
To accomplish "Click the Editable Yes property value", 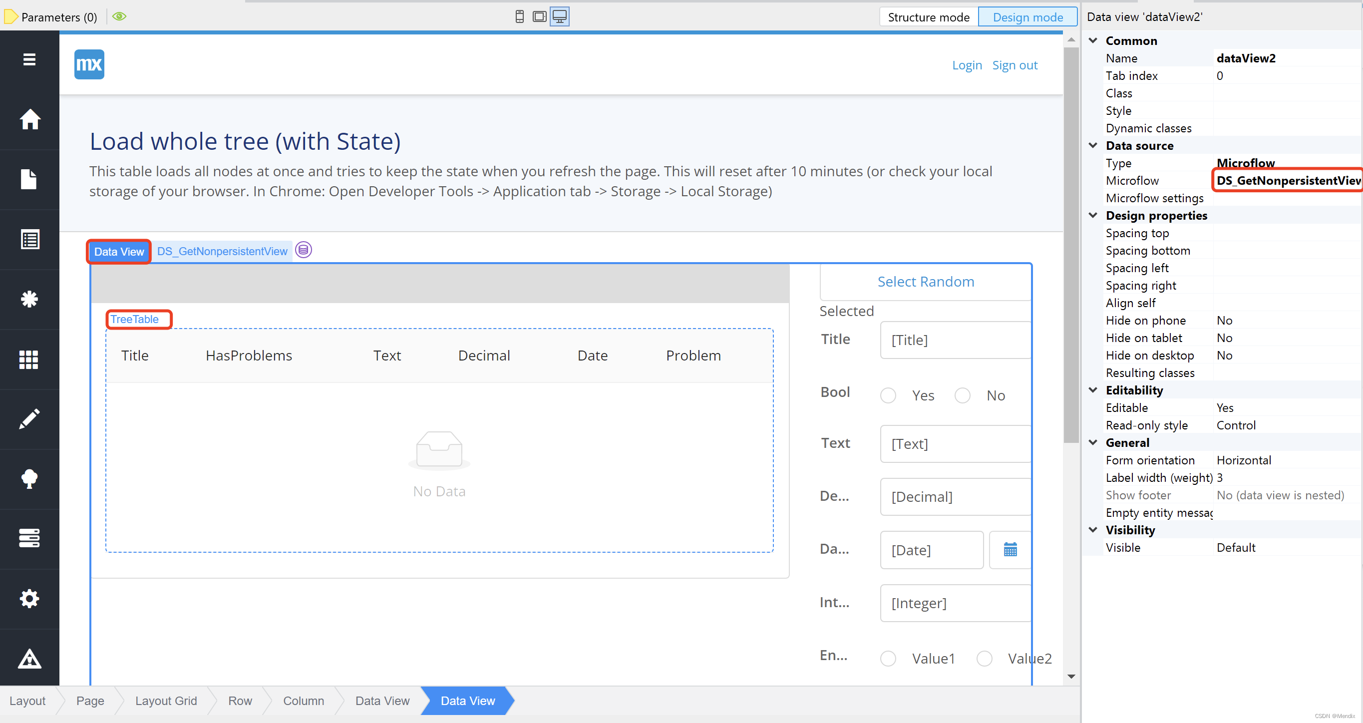I will 1225,407.
